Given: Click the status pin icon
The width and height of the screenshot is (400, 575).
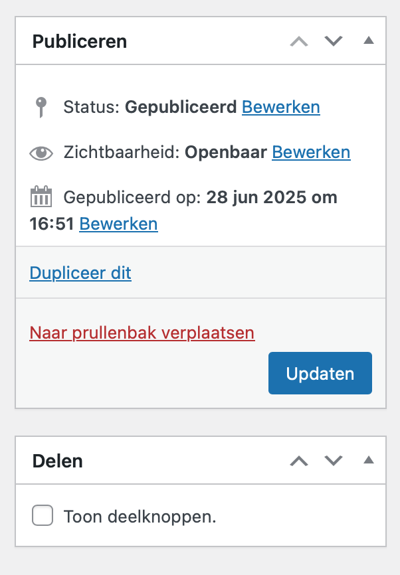Looking at the screenshot, I should pos(41,108).
